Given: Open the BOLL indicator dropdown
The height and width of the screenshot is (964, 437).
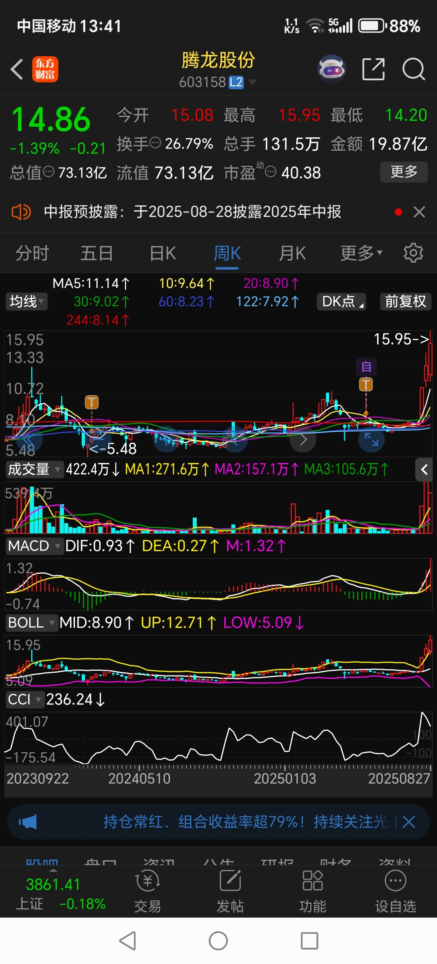Looking at the screenshot, I should [x=31, y=623].
